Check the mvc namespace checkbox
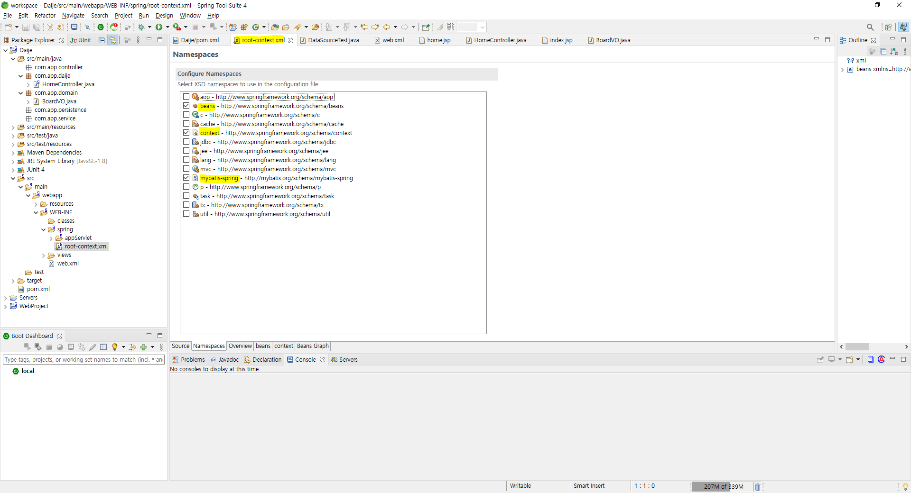Viewport: 911px width, 493px height. pos(186,169)
